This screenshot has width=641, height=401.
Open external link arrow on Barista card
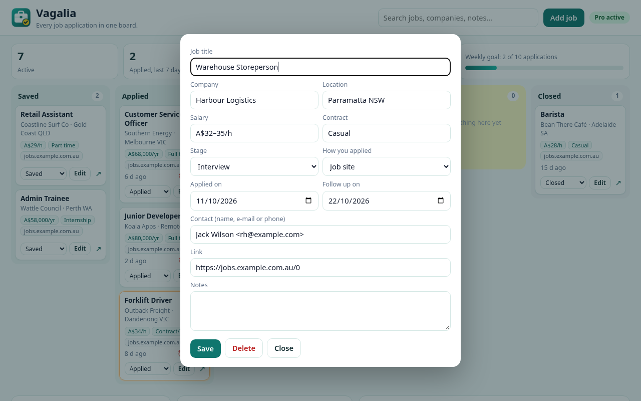click(x=618, y=182)
